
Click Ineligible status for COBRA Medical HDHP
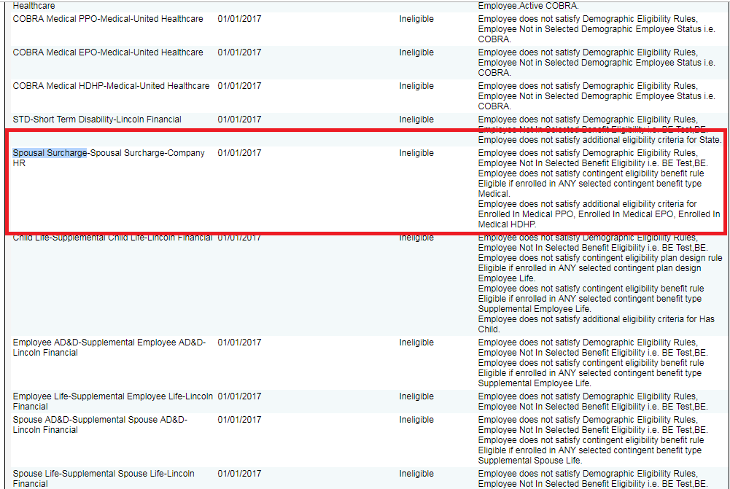pyautogui.click(x=416, y=86)
